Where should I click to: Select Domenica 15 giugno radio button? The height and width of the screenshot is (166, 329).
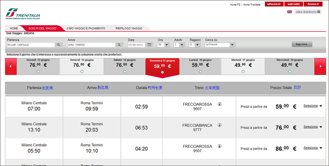click(162, 72)
